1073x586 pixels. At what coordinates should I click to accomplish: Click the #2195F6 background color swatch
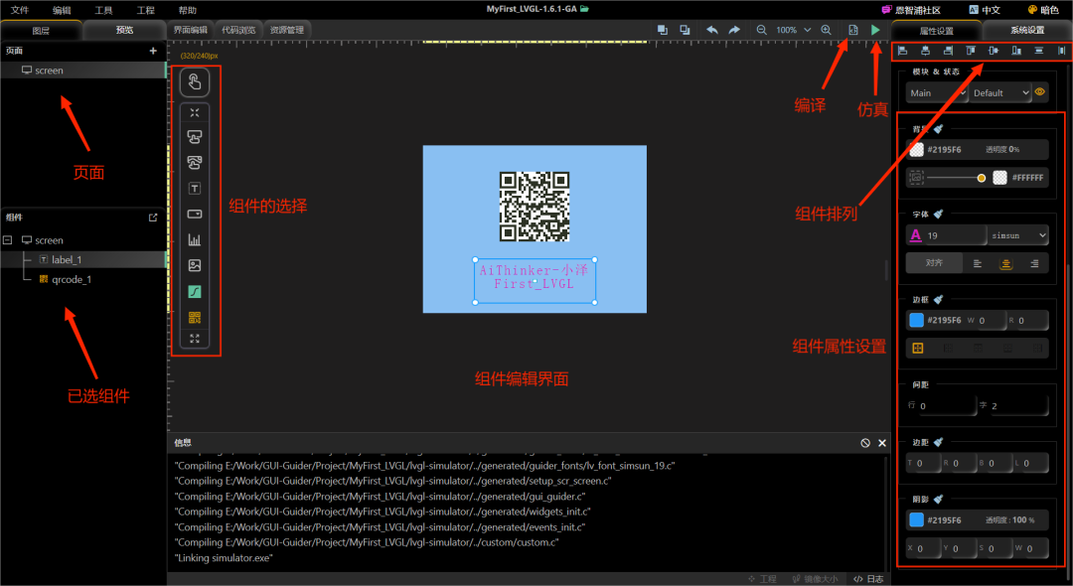tap(917, 149)
